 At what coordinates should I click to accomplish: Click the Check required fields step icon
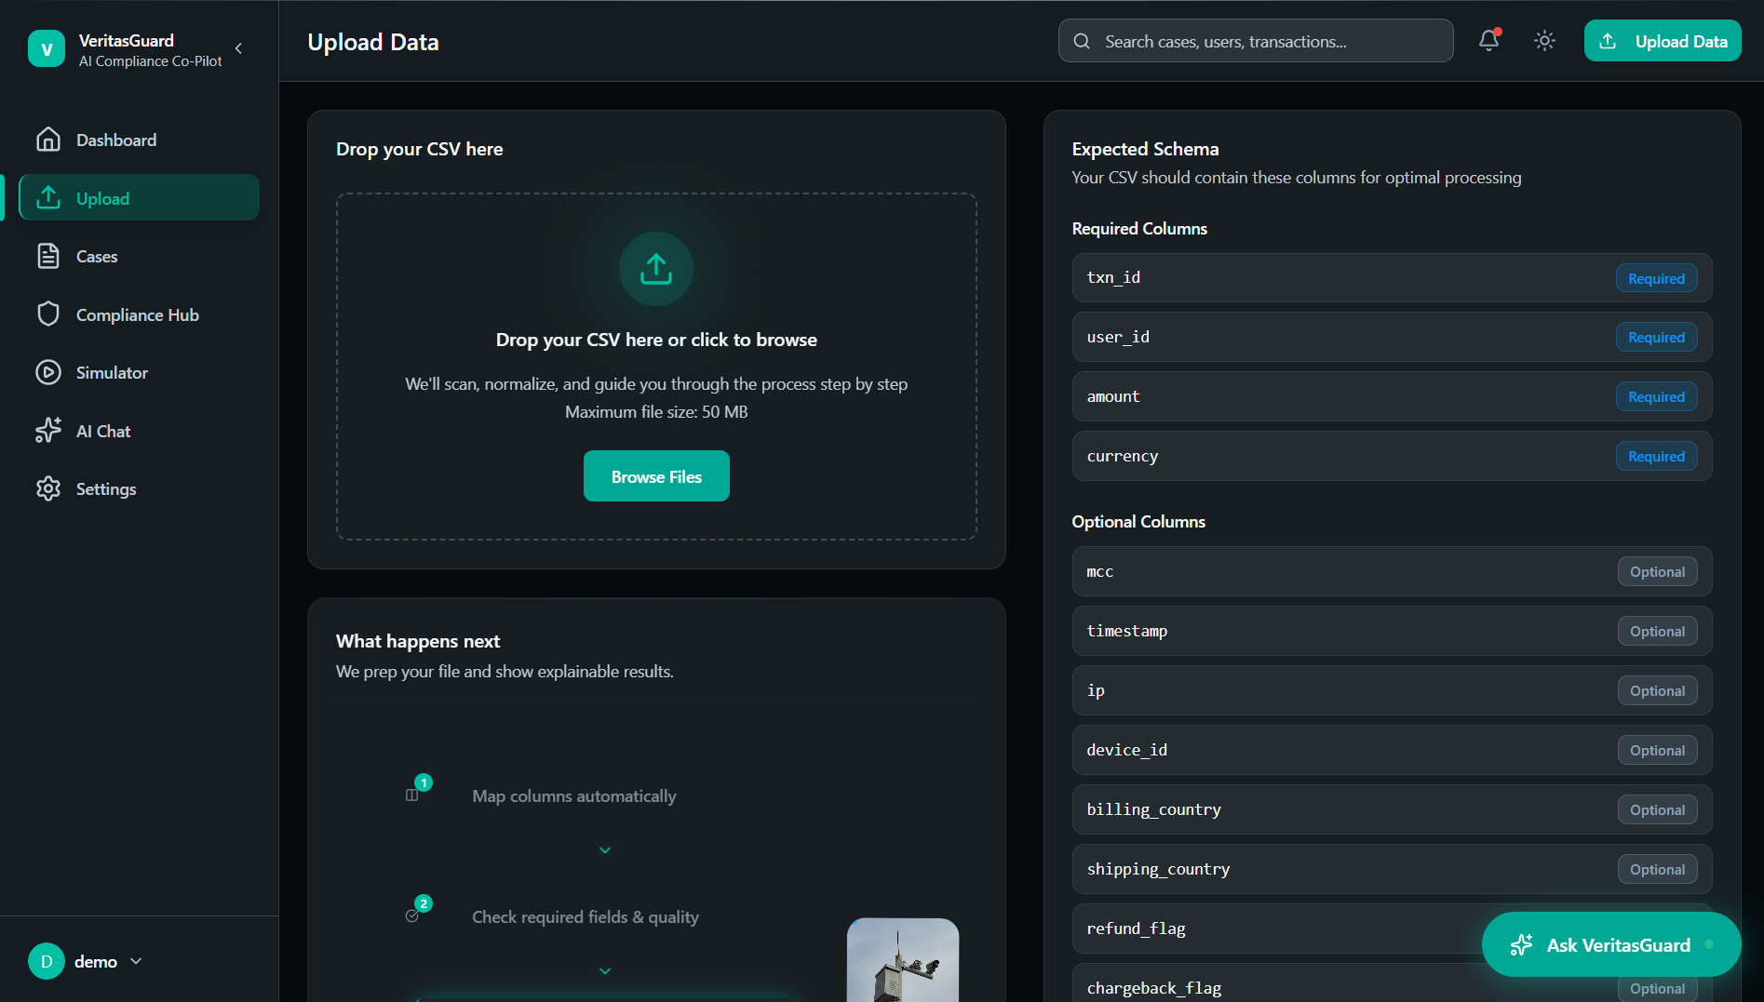pos(412,915)
